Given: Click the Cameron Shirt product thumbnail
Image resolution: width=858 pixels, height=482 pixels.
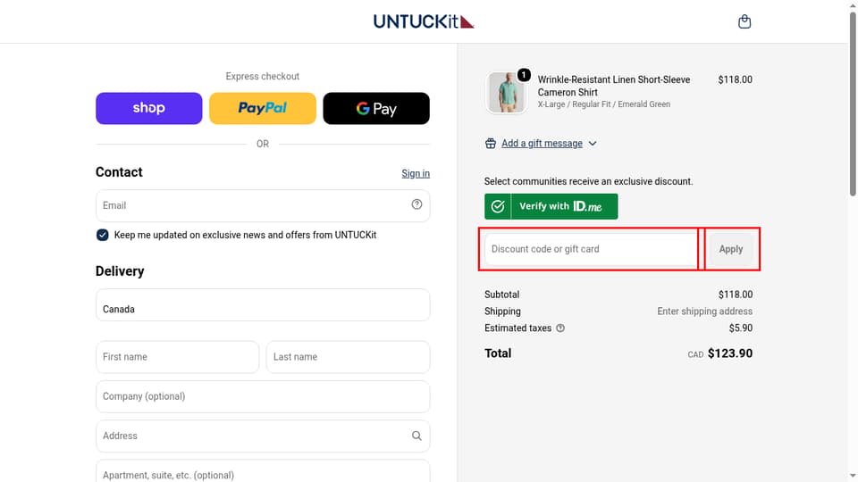Looking at the screenshot, I should tap(506, 92).
